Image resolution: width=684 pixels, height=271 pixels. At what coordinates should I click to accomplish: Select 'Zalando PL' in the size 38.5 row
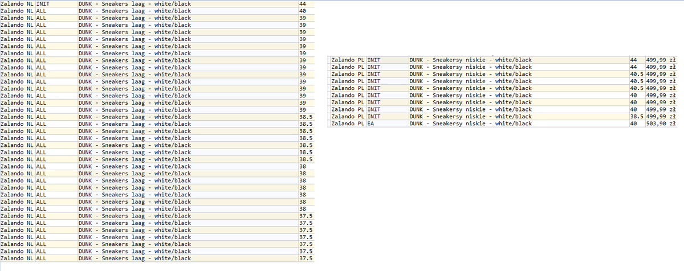click(x=348, y=117)
